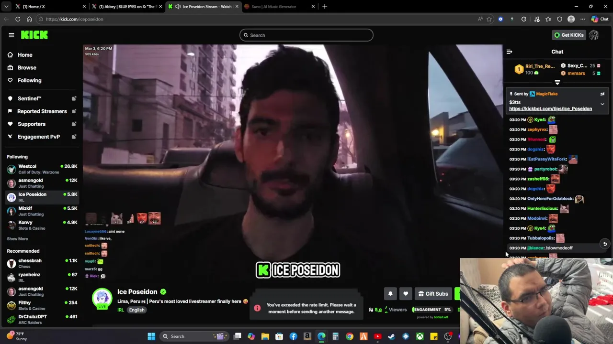Switch to Abbey BLUE EYES on X tab
The height and width of the screenshot is (344, 613).
tap(127, 7)
